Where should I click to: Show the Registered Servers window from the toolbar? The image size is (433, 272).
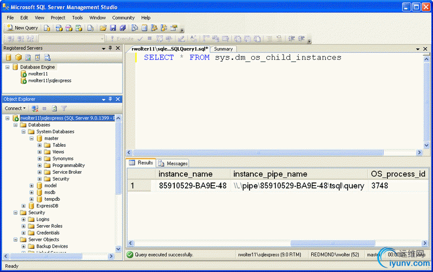134,28
